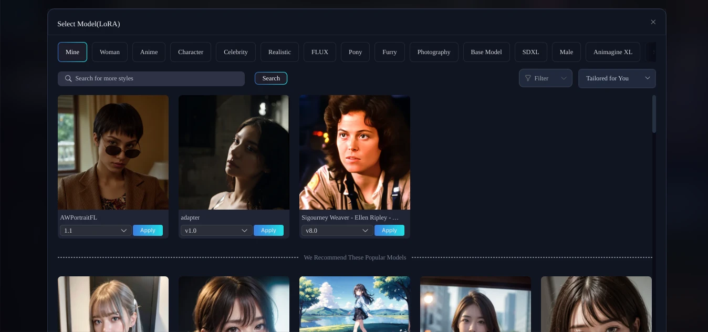The width and height of the screenshot is (708, 332).
Task: Close the Select Model(LoRA) dialog
Action: click(653, 22)
